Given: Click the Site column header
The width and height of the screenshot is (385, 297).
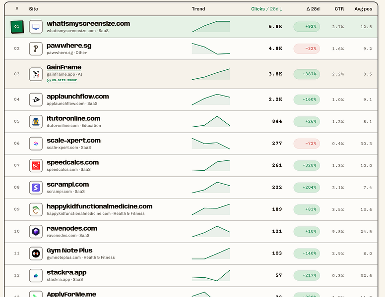Looking at the screenshot, I should tap(33, 9).
